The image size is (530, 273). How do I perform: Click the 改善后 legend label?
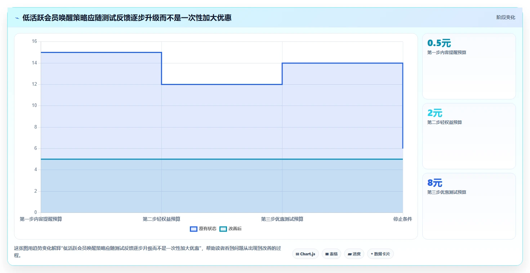[235, 229]
